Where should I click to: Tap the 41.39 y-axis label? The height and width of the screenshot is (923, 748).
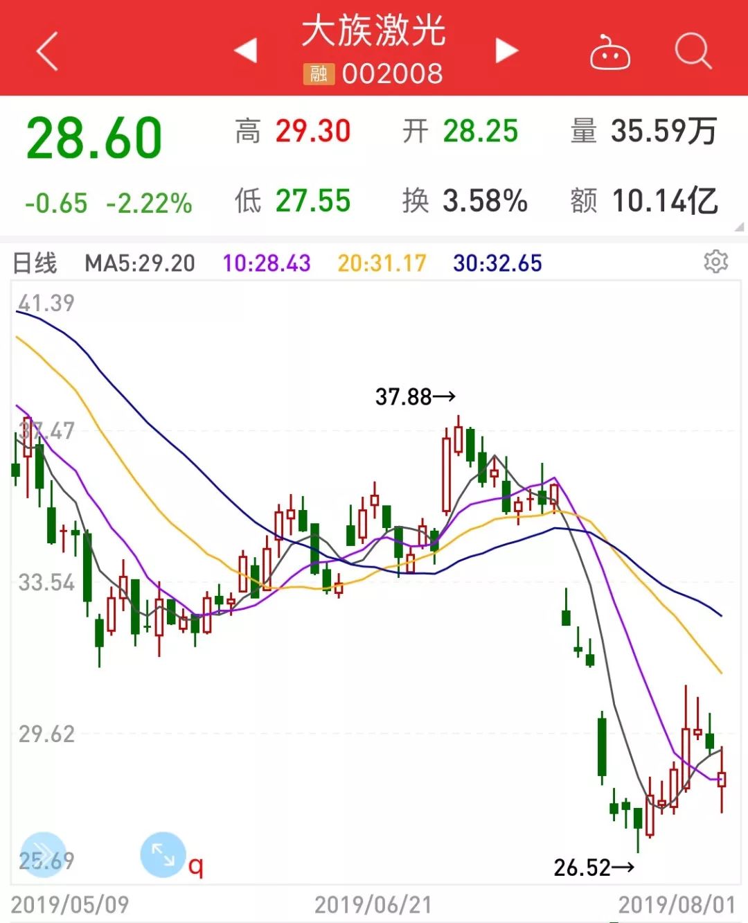[46, 303]
